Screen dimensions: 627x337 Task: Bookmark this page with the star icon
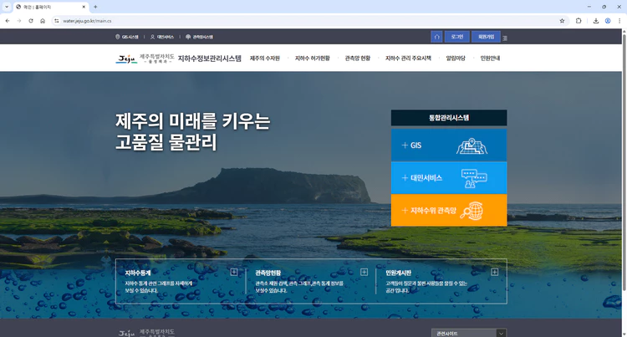click(562, 20)
